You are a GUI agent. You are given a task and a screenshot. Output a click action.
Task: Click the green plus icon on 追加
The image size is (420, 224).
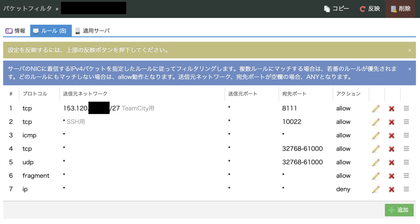[392, 210]
